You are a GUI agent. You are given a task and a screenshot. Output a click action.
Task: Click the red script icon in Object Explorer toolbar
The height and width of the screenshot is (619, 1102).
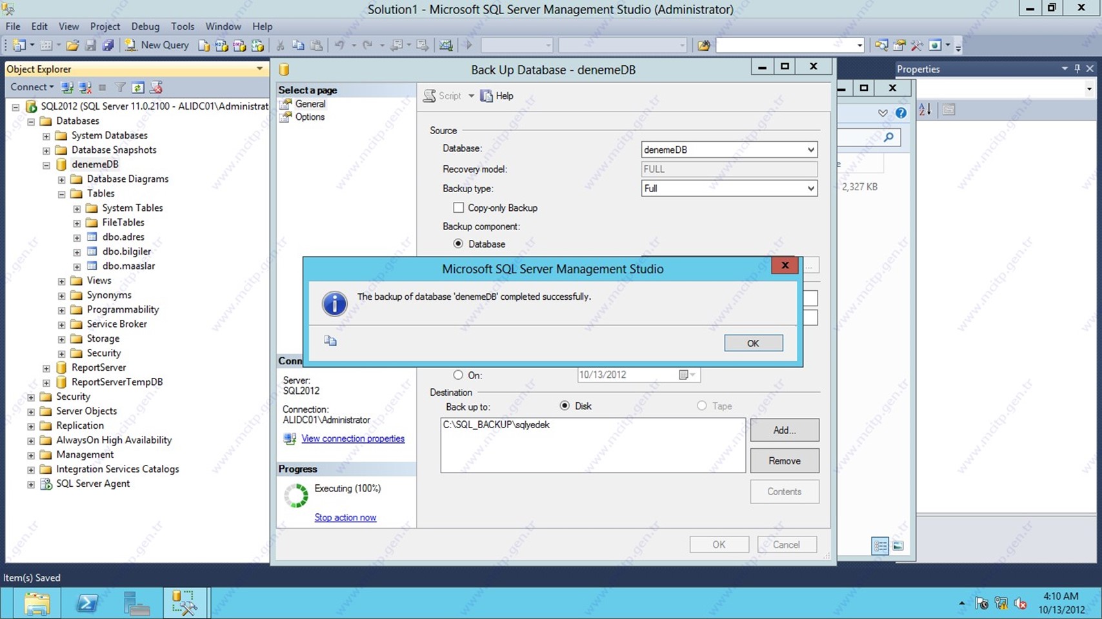155,87
